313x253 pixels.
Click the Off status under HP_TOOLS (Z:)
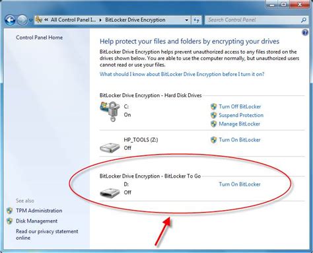[x=127, y=148]
